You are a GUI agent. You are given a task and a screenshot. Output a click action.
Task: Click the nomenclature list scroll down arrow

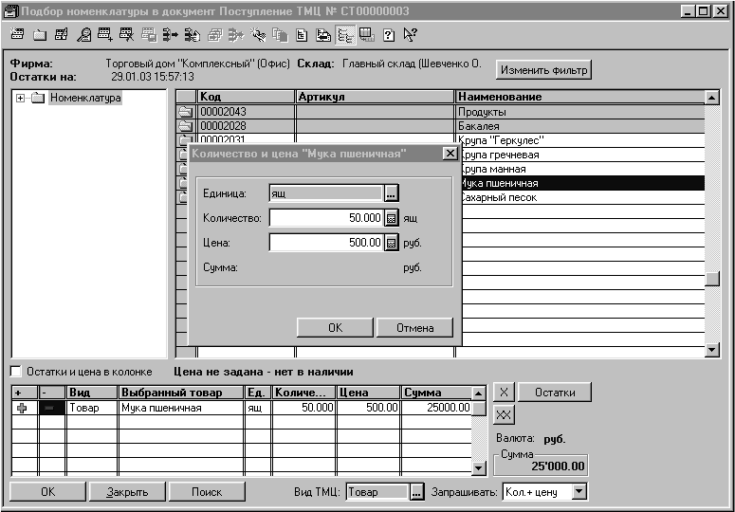pos(712,350)
